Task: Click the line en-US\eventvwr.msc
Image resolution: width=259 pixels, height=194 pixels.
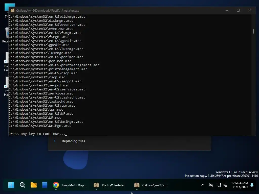Action: (x=47, y=25)
